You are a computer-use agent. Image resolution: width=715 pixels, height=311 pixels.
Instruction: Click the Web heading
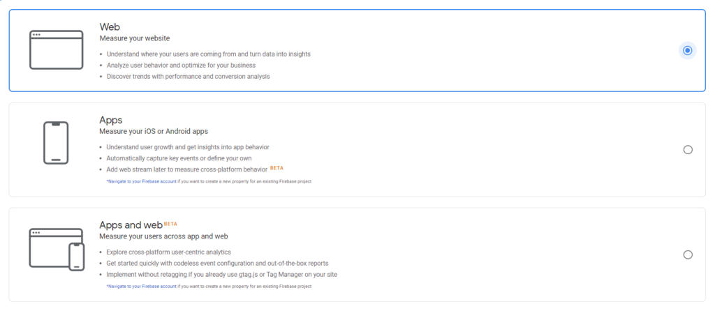[108, 27]
